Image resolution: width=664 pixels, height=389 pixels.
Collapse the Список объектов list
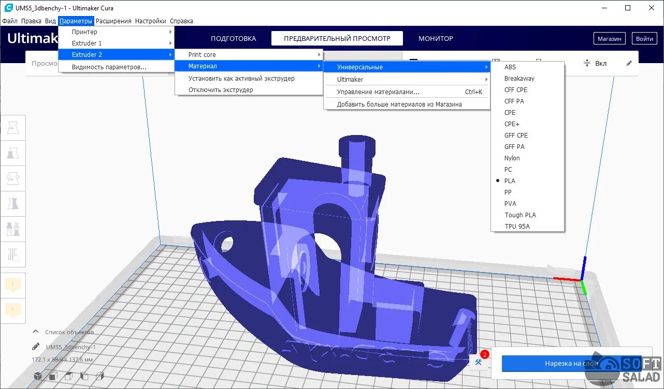(36, 332)
